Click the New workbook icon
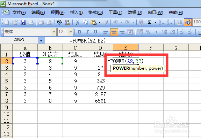 coord(7,22)
